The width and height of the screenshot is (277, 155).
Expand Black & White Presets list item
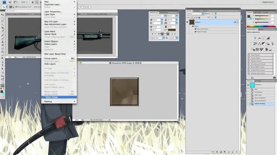click(x=261, y=67)
